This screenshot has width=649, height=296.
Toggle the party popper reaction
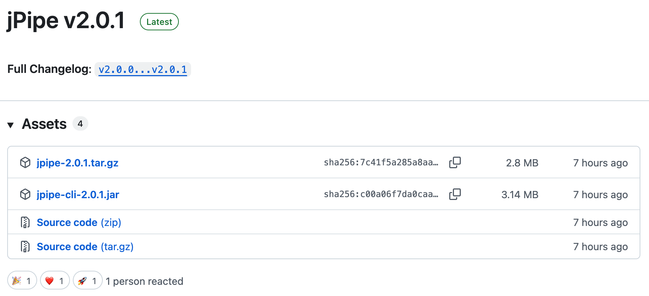point(22,280)
